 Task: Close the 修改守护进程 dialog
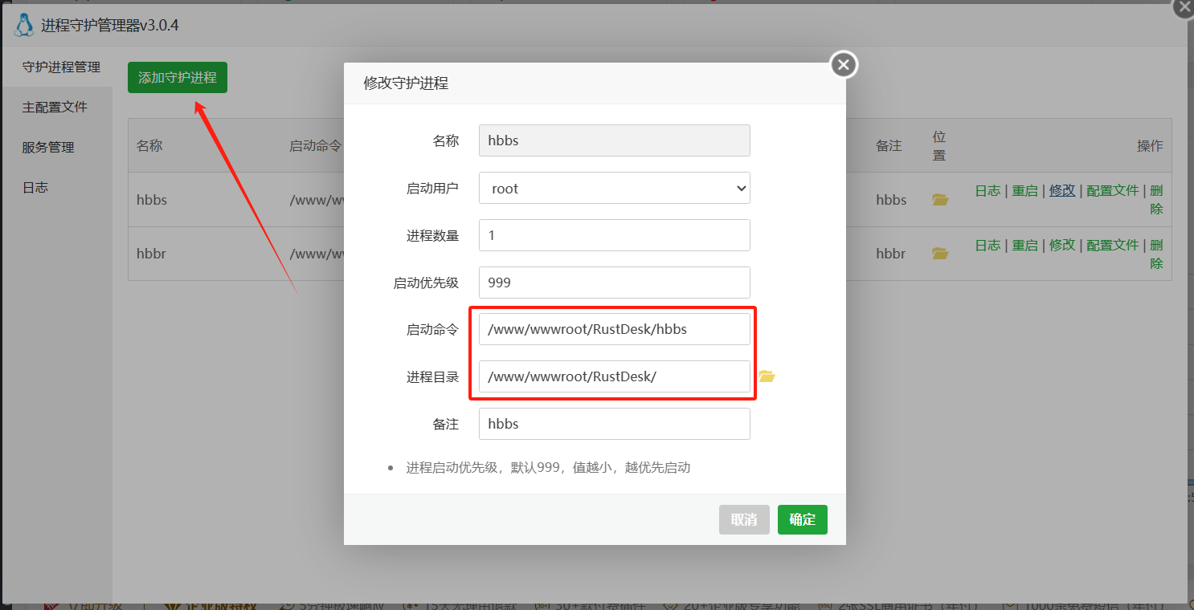point(842,64)
